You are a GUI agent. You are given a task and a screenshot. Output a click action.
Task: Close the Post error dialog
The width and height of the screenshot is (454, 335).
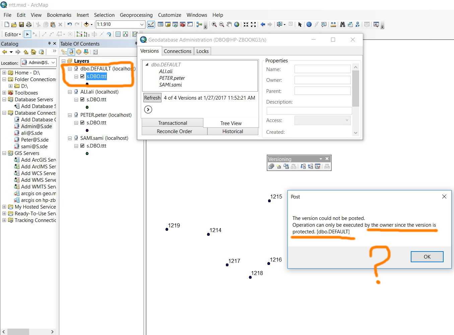pyautogui.click(x=444, y=197)
